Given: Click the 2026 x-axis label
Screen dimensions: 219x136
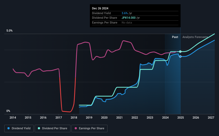Looking at the screenshot, I should (196, 118).
